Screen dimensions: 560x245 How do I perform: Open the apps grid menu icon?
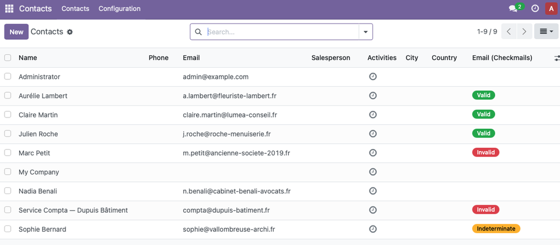pyautogui.click(x=9, y=8)
